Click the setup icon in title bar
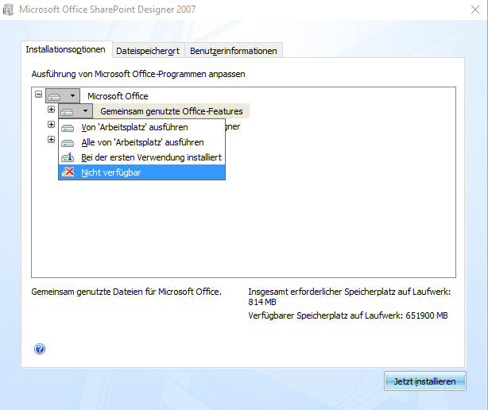The image size is (488, 410). 9,10
